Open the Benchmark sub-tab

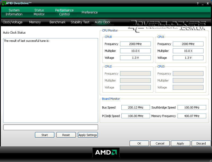tap(58, 22)
